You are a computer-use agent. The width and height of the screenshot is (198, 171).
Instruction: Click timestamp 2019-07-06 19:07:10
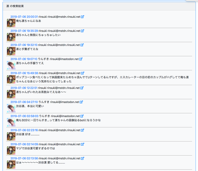click(24, 59)
